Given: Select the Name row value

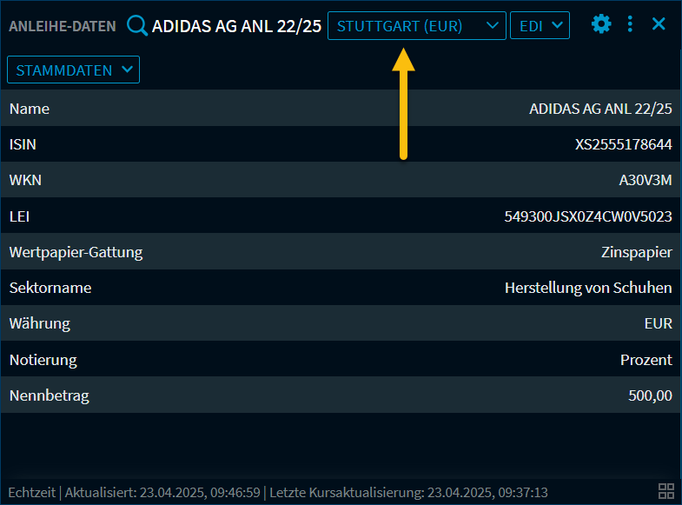Looking at the screenshot, I should (x=600, y=109).
